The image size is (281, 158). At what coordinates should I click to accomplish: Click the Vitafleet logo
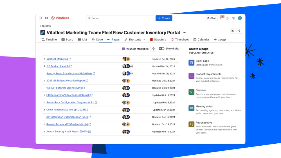pyautogui.click(x=60, y=18)
